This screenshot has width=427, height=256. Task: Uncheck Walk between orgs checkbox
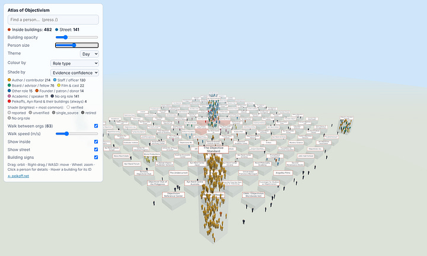[x=96, y=126]
